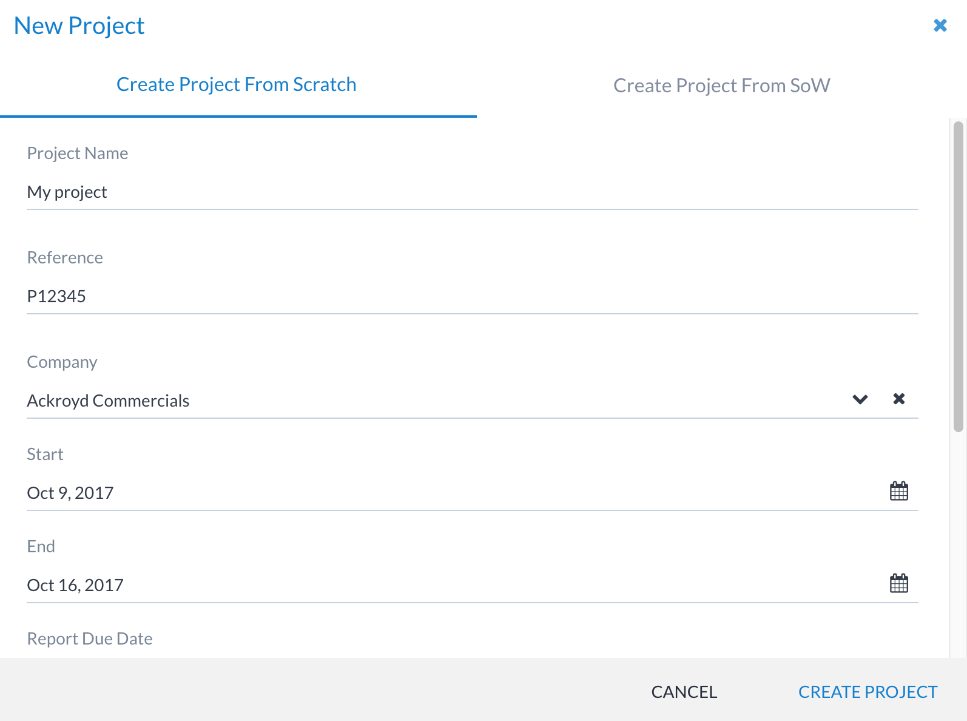The image size is (967, 721).
Task: Click the dialog's vertical scrollbar thumb
Action: [x=958, y=276]
